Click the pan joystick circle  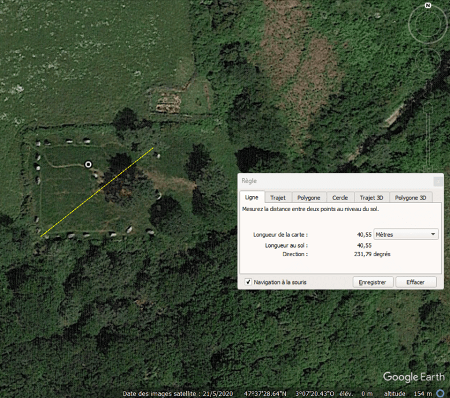[427, 60]
